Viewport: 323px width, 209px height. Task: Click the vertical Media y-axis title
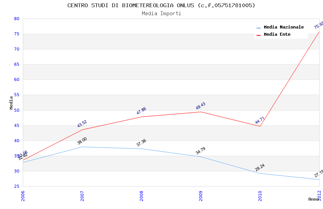(11, 103)
